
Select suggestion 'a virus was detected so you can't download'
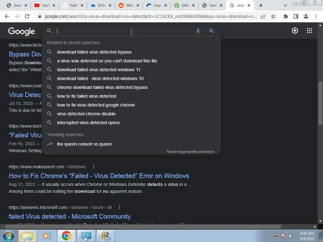131,61
